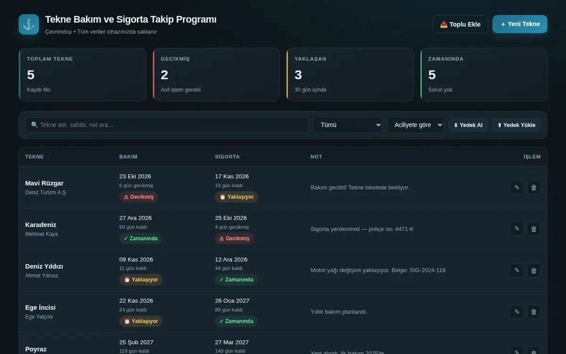The width and height of the screenshot is (566, 354).
Task: Click the 'Yıllık bakım planlandı.' note
Action: (x=339, y=312)
